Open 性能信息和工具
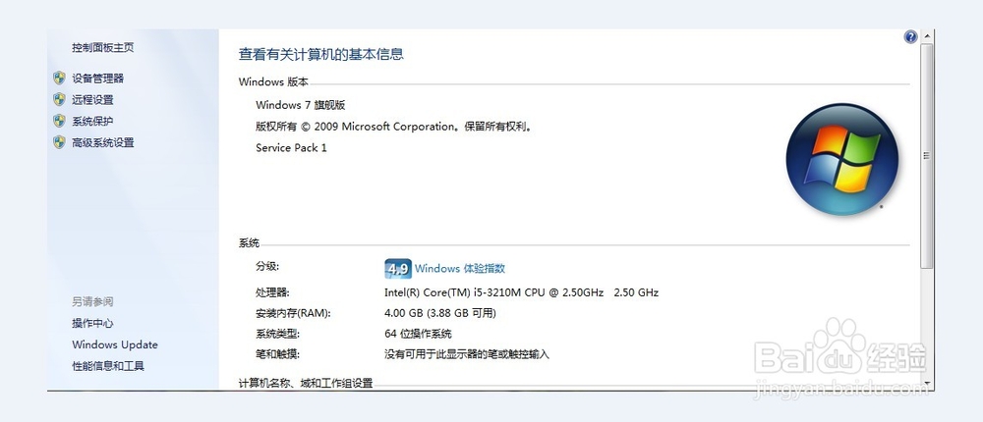This screenshot has width=983, height=422. pos(107,366)
